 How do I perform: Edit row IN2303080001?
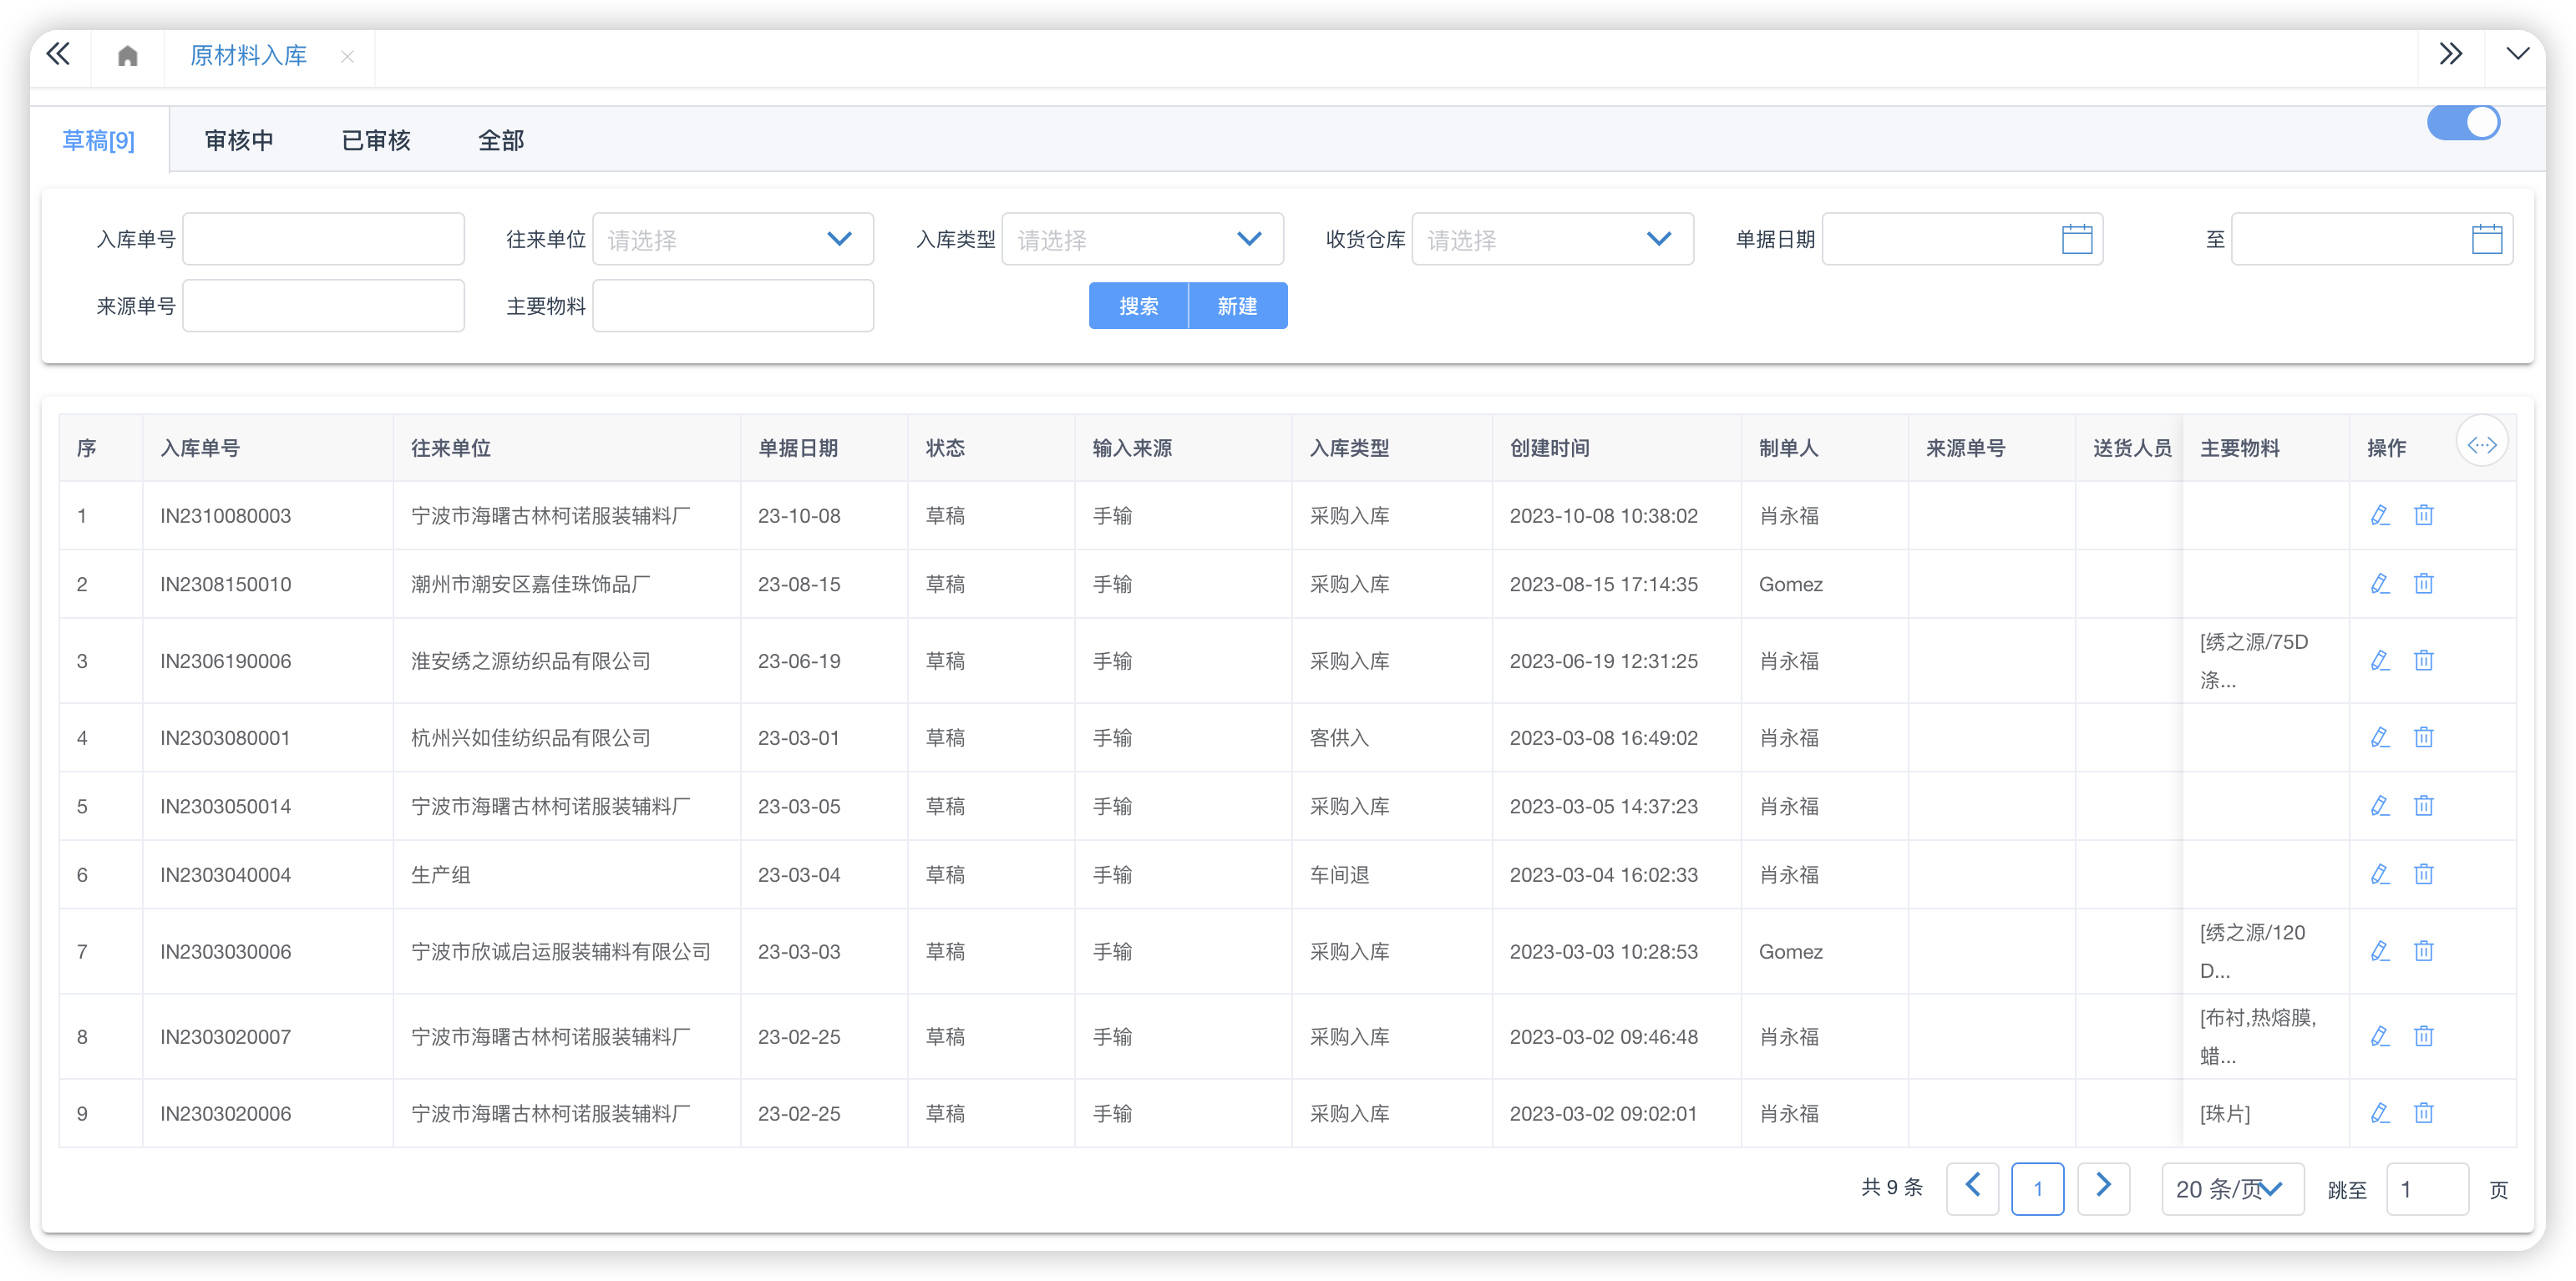click(2380, 737)
